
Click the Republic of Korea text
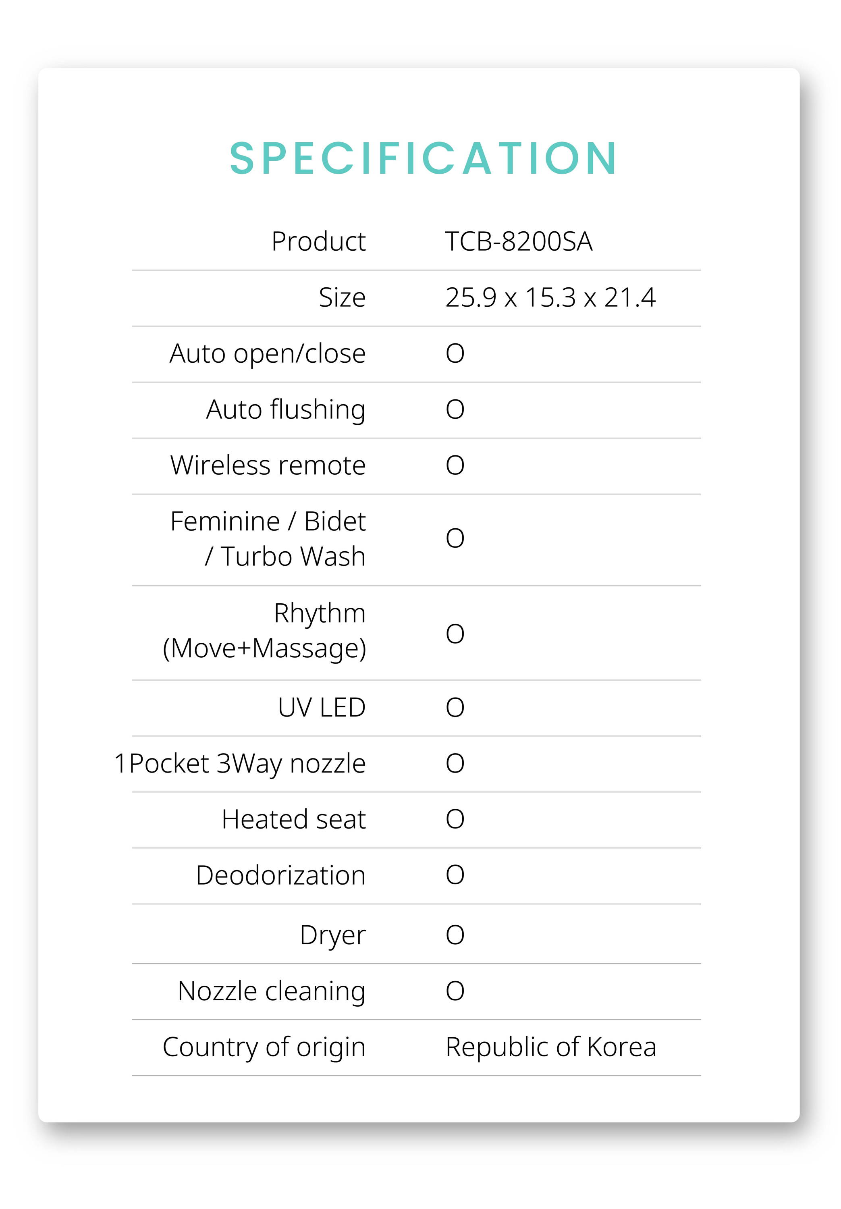pyautogui.click(x=551, y=1047)
